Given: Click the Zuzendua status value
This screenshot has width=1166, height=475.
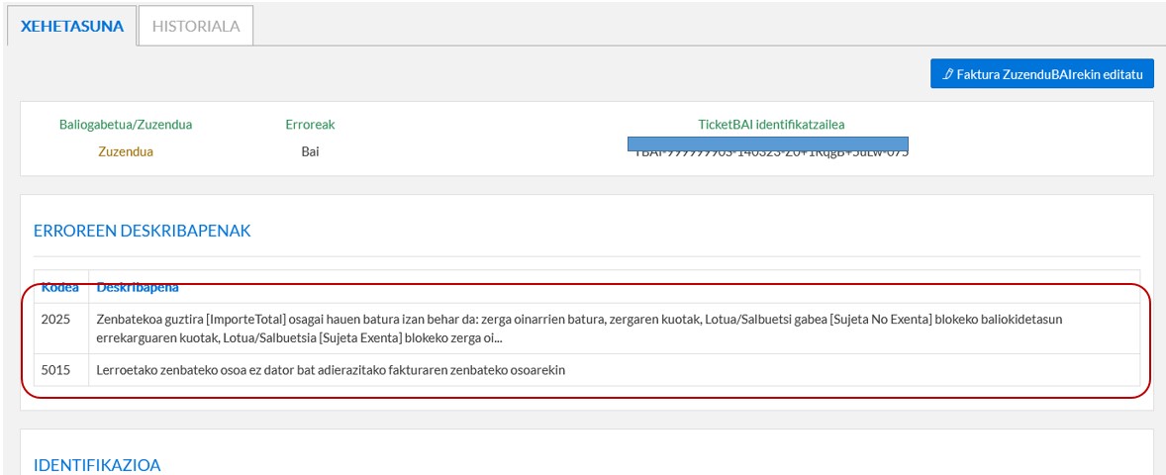Looking at the screenshot, I should point(126,151).
